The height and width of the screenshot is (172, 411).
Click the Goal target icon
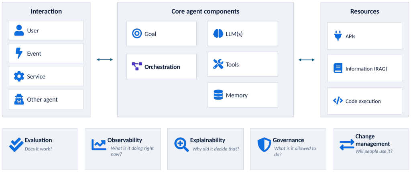[137, 34]
